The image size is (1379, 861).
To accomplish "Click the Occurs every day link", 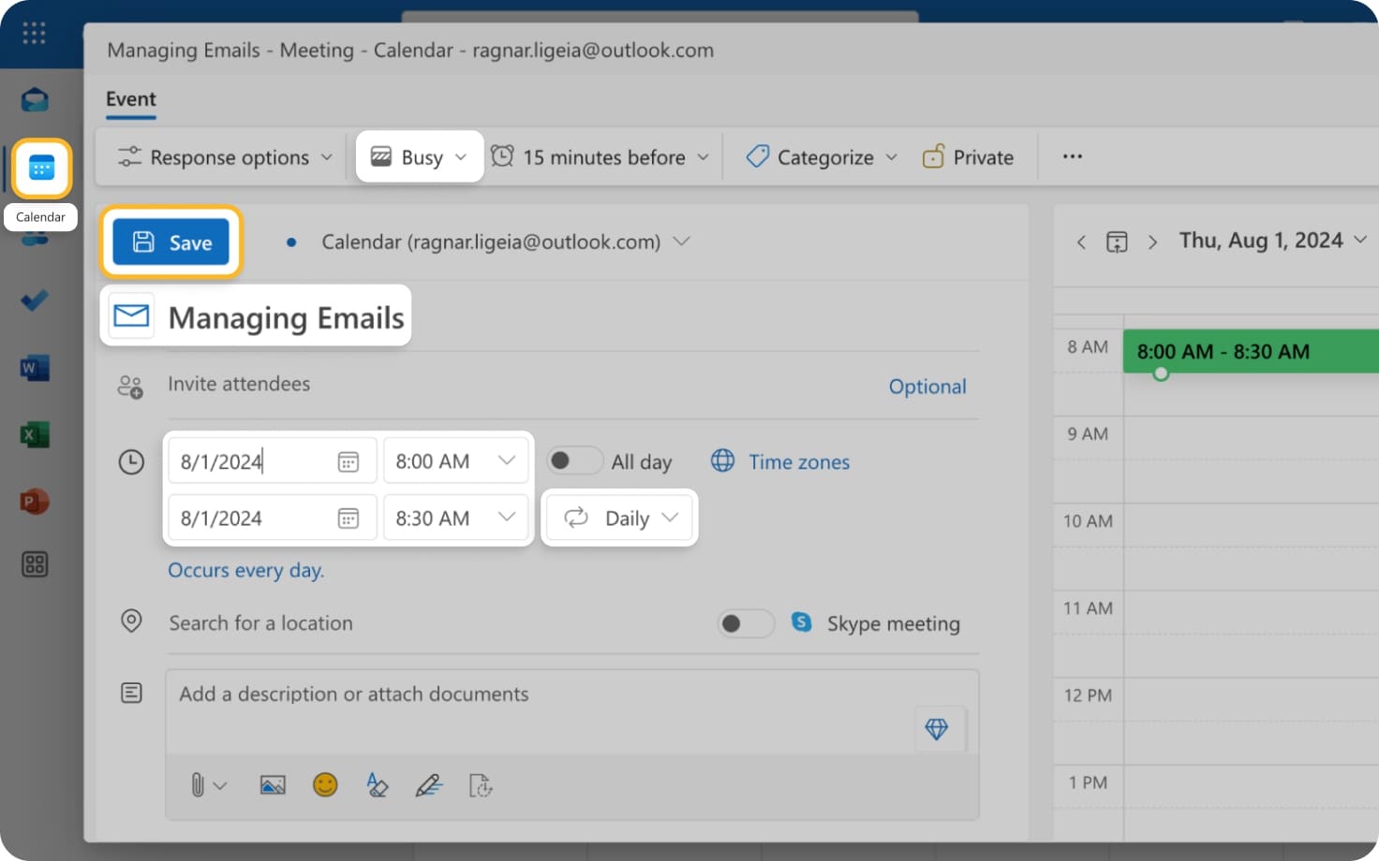I will coord(245,570).
